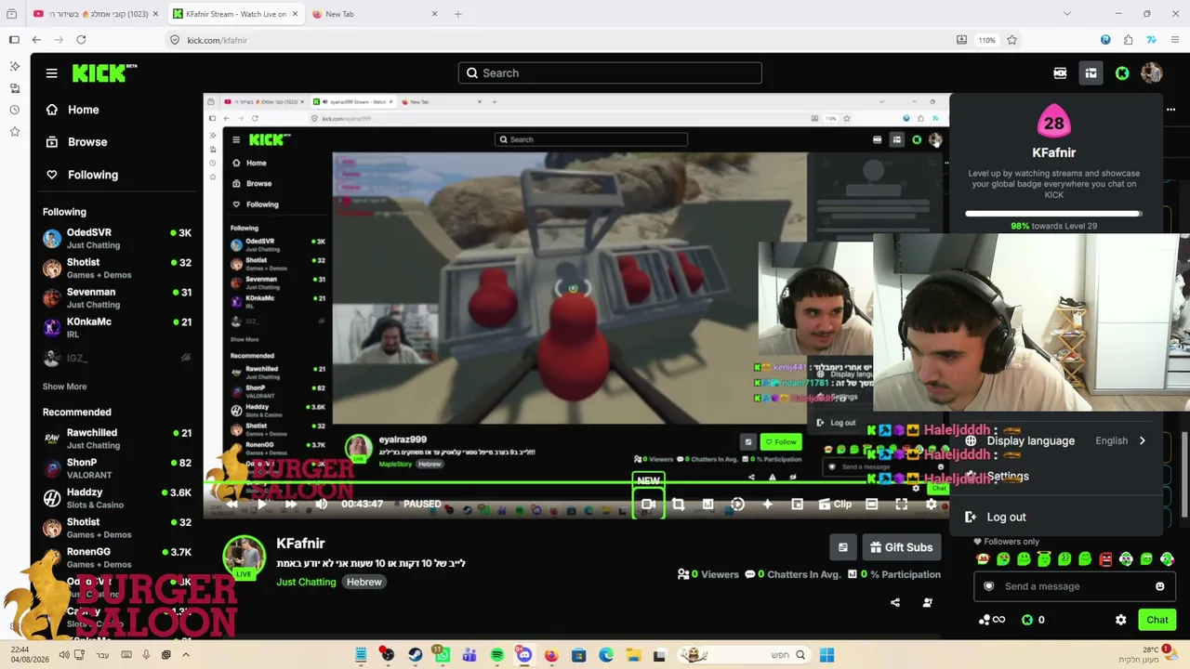Create a Clip from the stream

(834, 505)
